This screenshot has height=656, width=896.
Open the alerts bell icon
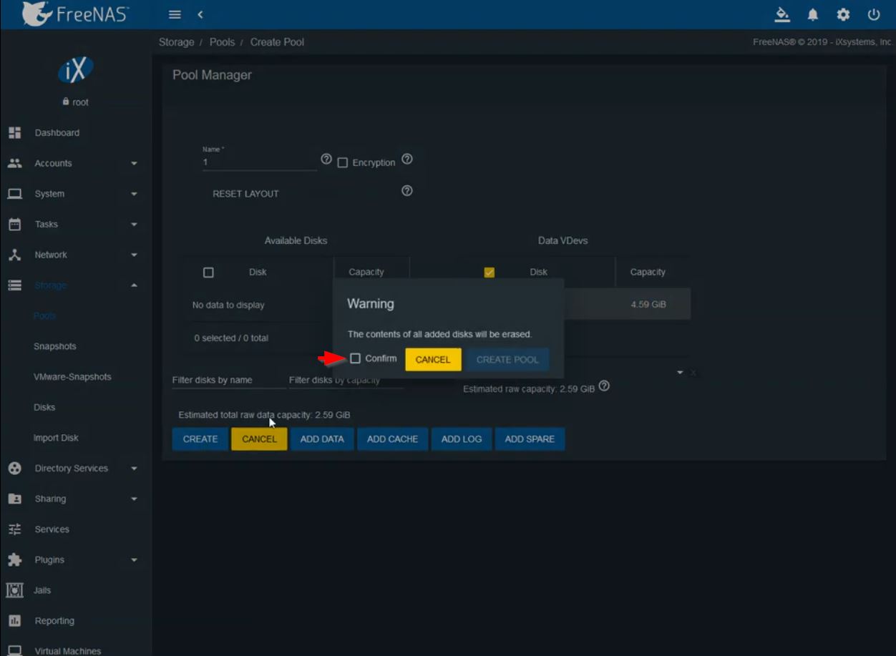(x=813, y=14)
